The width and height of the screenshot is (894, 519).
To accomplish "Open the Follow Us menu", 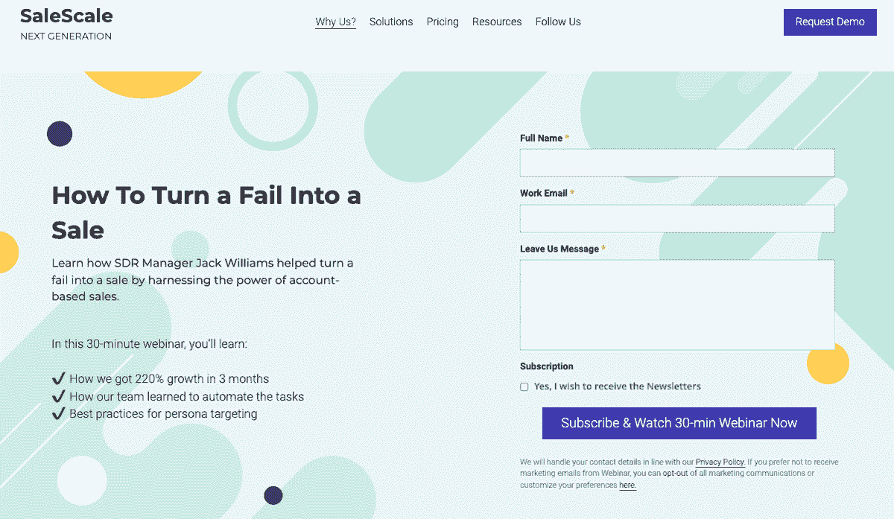I will [x=558, y=22].
